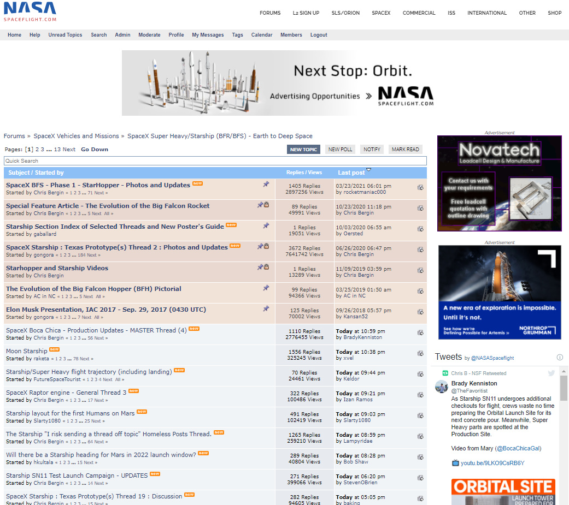The height and width of the screenshot is (505, 569).
Task: Open the Moon Starship thread
Action: tap(26, 351)
